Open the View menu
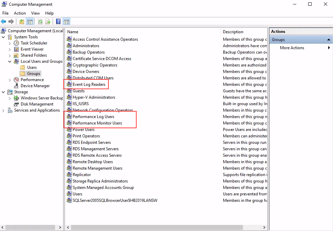Image resolution: width=333 pixels, height=231 pixels. coord(35,13)
